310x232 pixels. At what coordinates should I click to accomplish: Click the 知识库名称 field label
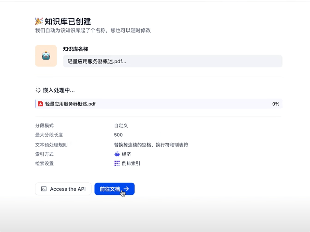tap(75, 49)
